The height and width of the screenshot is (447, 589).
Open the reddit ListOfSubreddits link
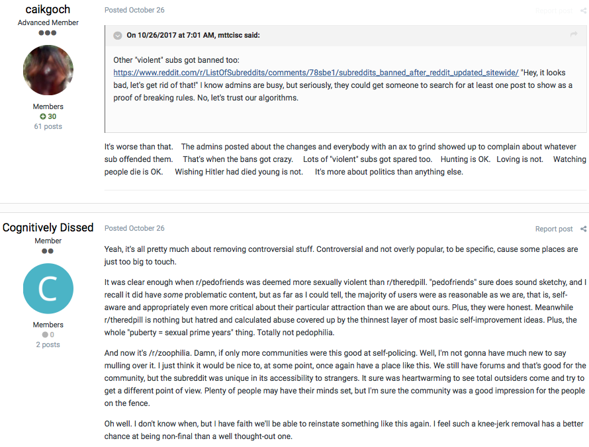click(316, 73)
